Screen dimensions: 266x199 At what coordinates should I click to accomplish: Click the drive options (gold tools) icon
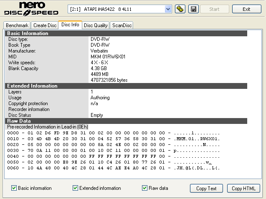(180, 9)
